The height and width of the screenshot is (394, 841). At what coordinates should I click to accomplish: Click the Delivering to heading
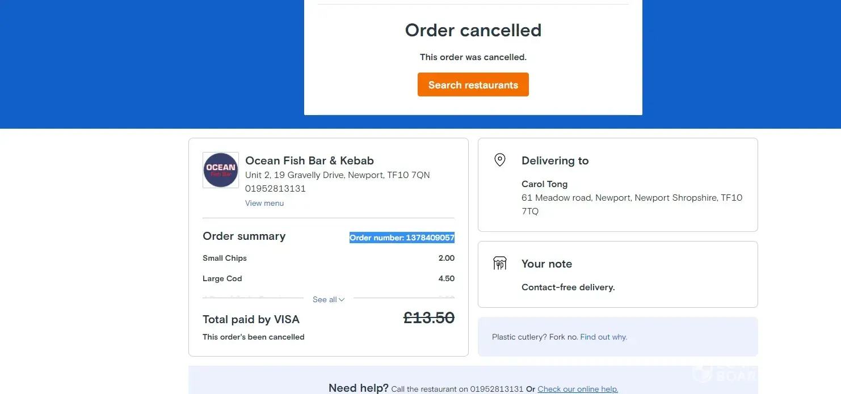pyautogui.click(x=555, y=160)
